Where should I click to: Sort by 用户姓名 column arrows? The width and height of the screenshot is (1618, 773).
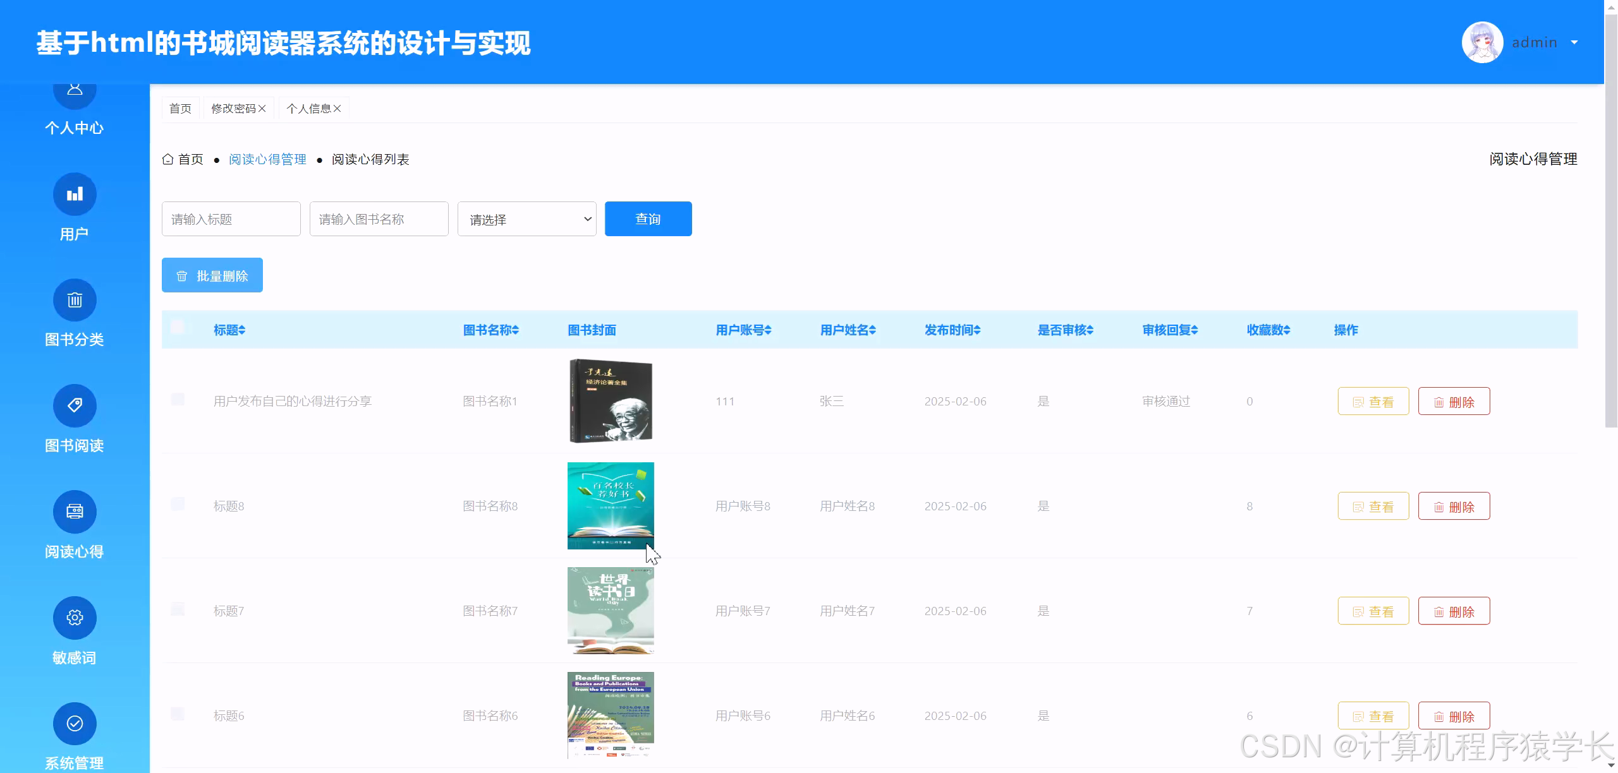tap(873, 330)
